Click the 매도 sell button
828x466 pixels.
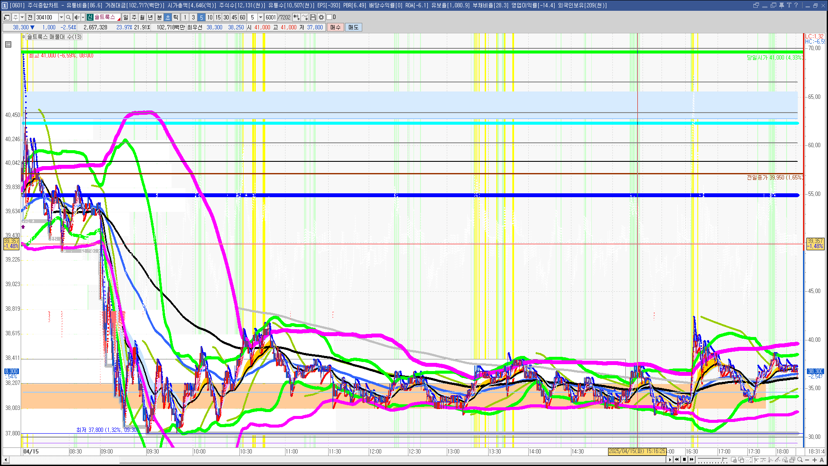354,27
